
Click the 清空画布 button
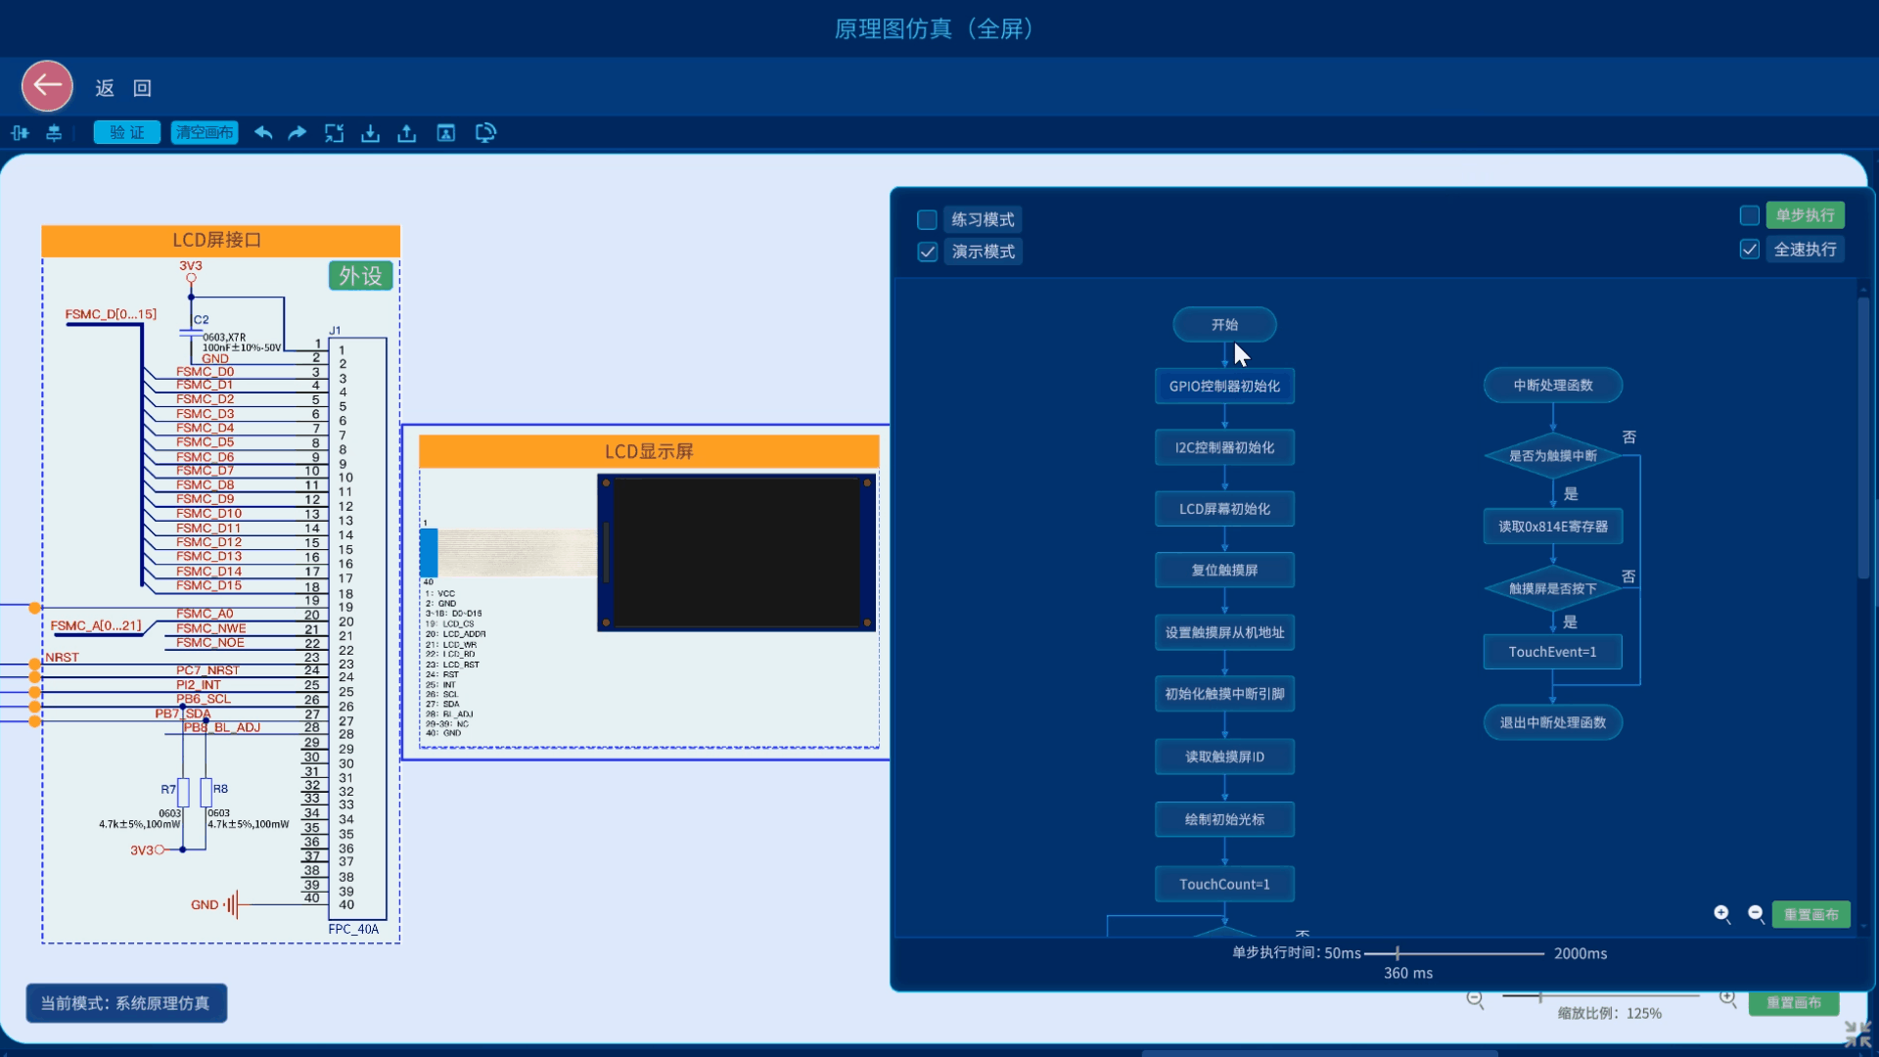click(205, 133)
